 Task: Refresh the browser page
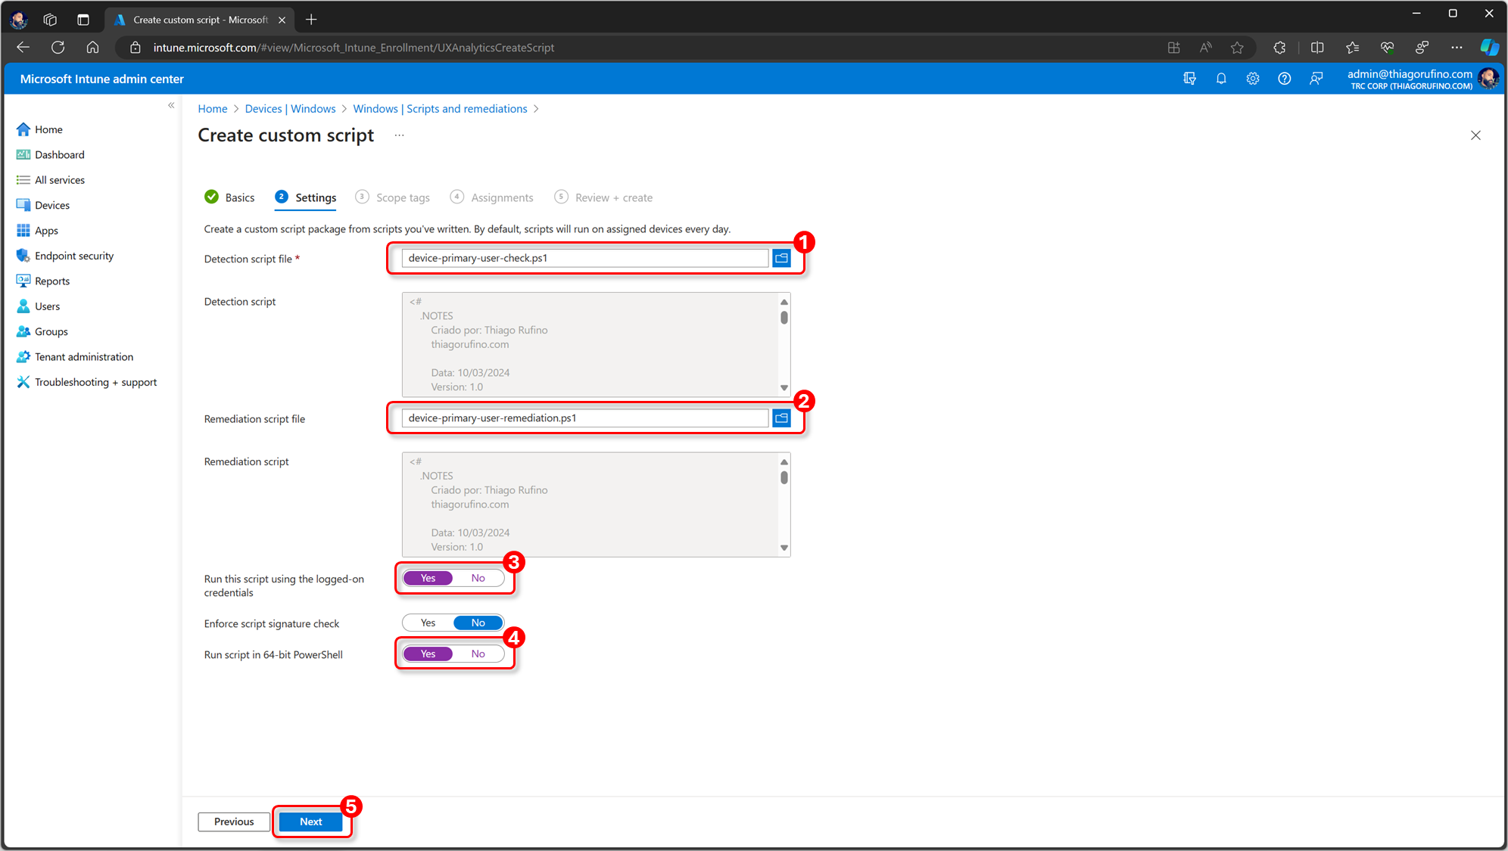tap(58, 48)
